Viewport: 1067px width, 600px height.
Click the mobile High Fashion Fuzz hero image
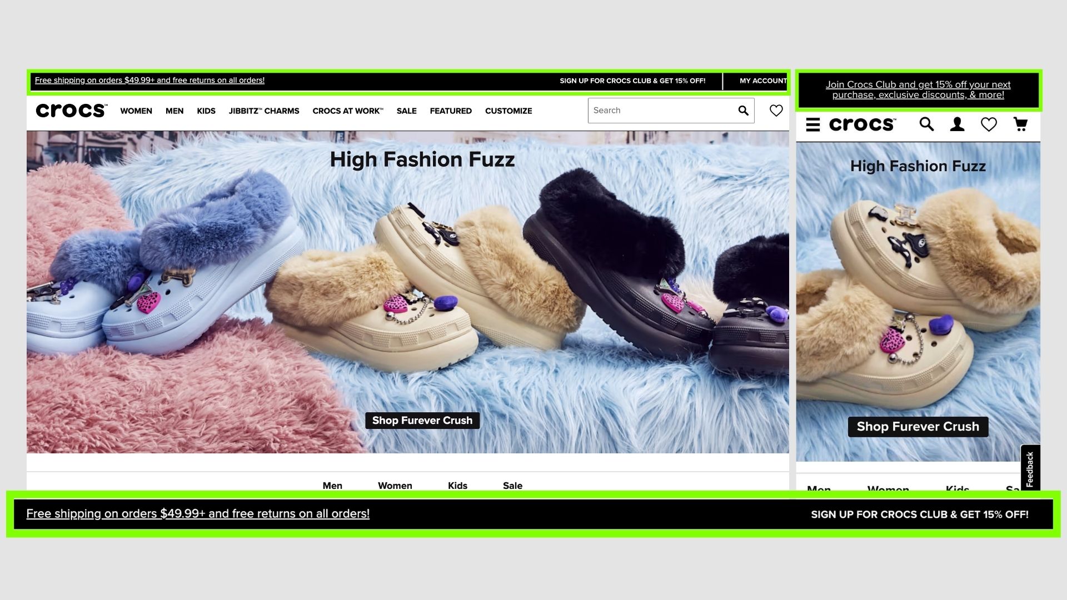pyautogui.click(x=918, y=302)
